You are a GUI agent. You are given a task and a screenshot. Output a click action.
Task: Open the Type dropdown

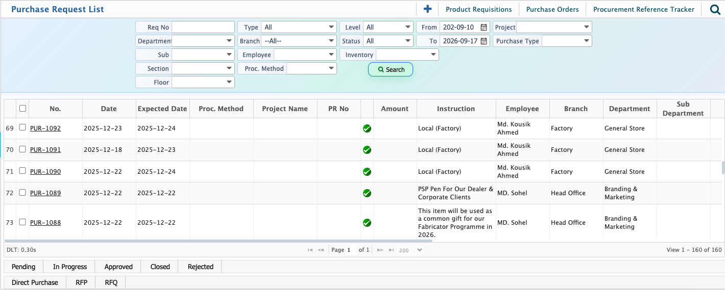pos(299,28)
